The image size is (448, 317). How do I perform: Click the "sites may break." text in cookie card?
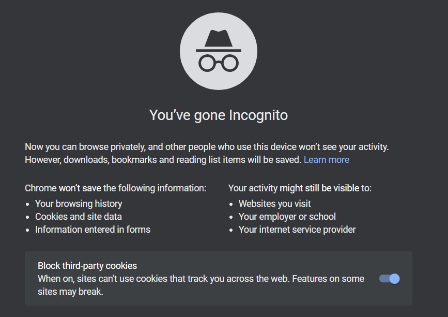click(x=70, y=292)
